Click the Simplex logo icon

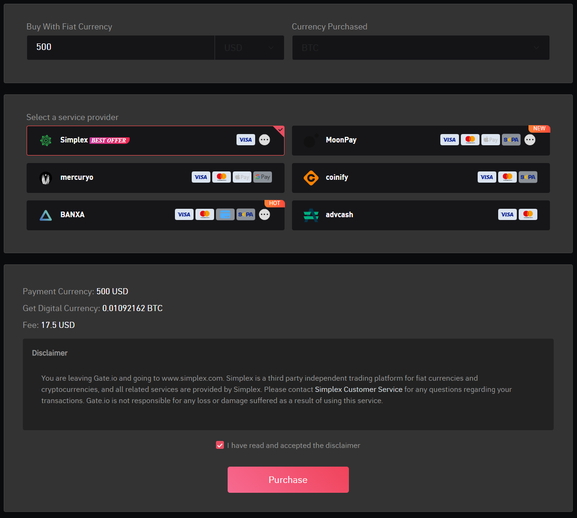46,140
